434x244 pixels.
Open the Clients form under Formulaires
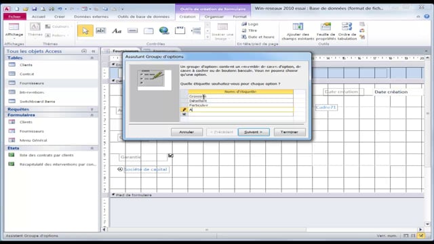tap(26, 122)
